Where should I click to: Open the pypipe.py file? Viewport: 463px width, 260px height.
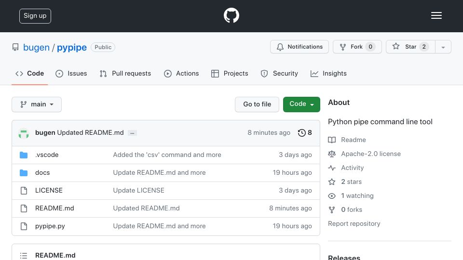[50, 226]
